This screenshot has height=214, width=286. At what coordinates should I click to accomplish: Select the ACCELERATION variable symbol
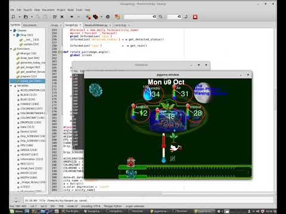(32, 90)
